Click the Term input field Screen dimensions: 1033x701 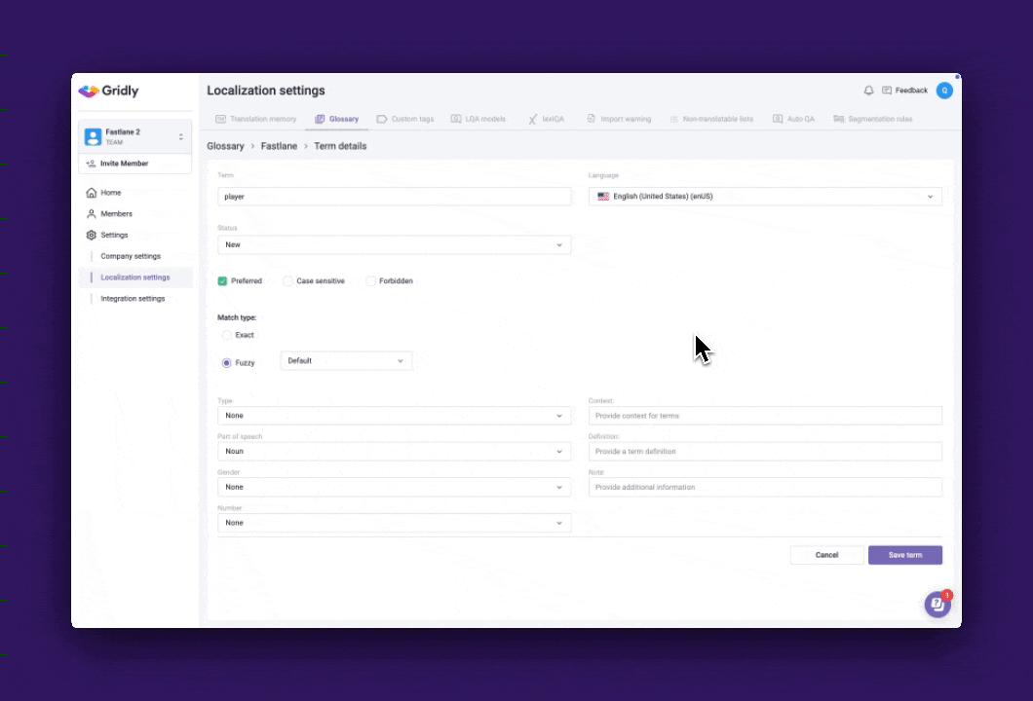pos(394,197)
